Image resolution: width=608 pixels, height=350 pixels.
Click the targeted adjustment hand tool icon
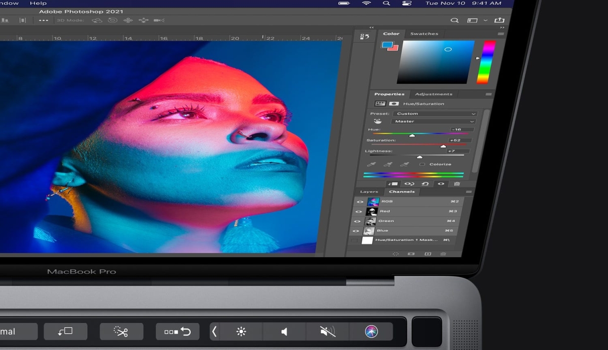point(377,122)
